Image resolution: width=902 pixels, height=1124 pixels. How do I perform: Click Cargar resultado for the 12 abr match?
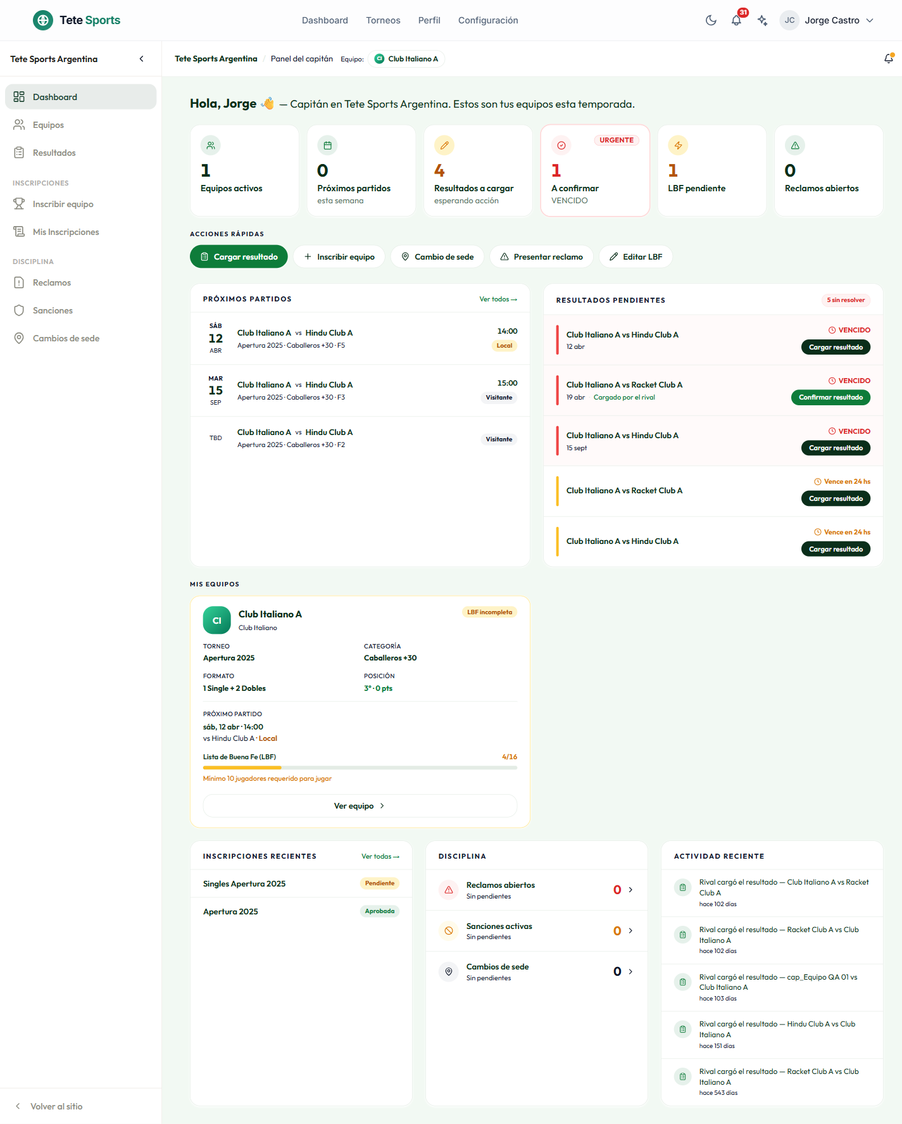836,347
